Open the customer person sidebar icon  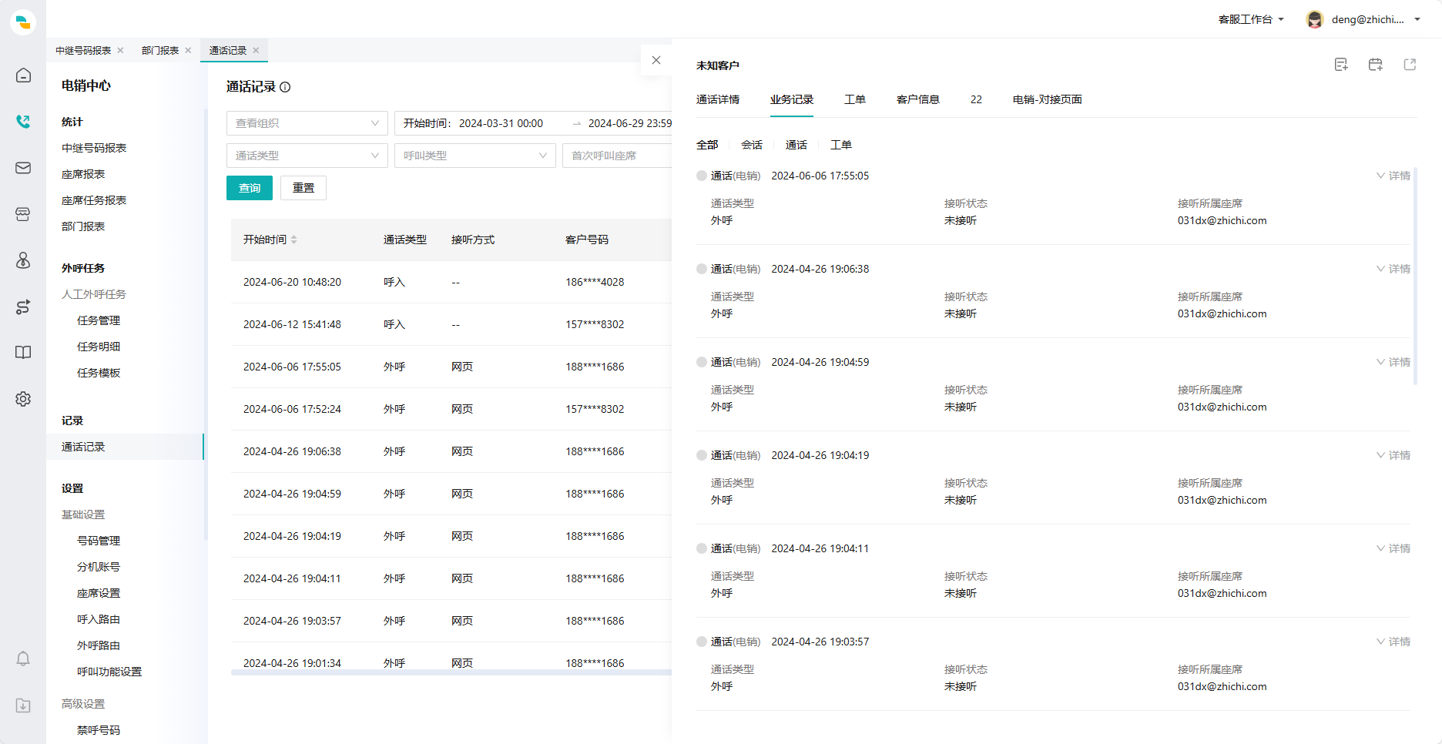[23, 260]
